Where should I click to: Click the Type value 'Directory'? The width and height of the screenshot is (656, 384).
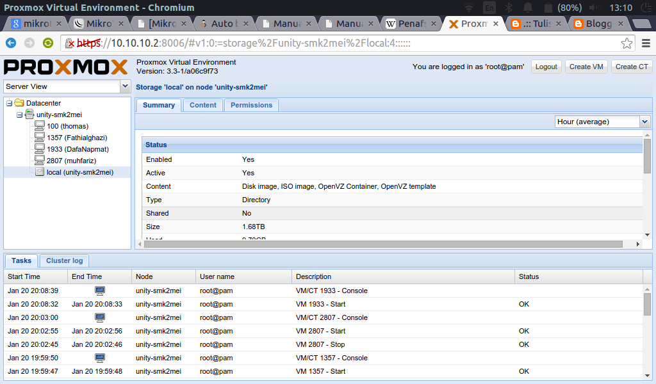[x=256, y=200]
